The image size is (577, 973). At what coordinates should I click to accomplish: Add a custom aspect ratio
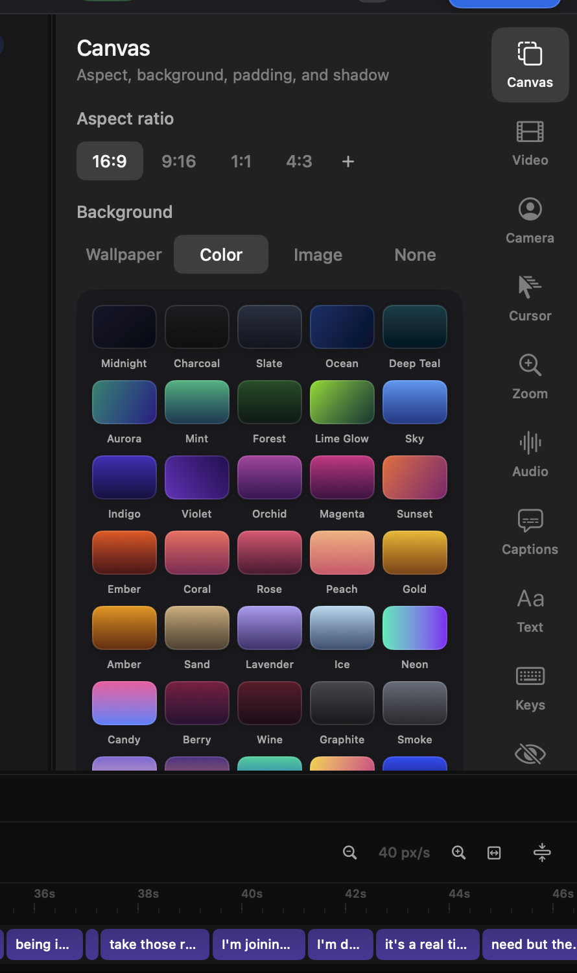[348, 161]
